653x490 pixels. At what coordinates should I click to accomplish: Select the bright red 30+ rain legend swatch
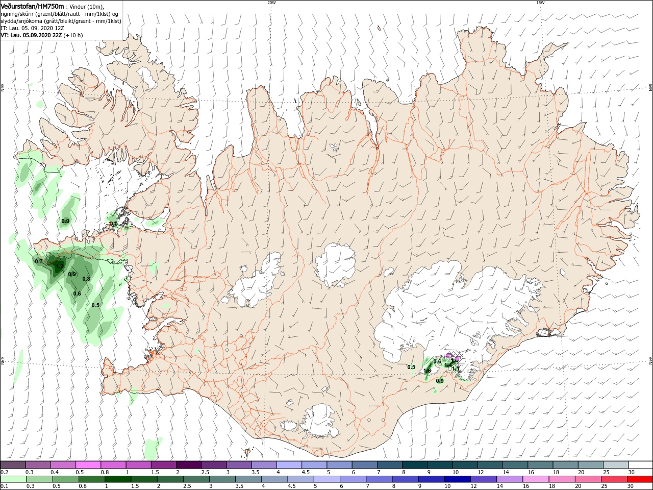pos(640,479)
